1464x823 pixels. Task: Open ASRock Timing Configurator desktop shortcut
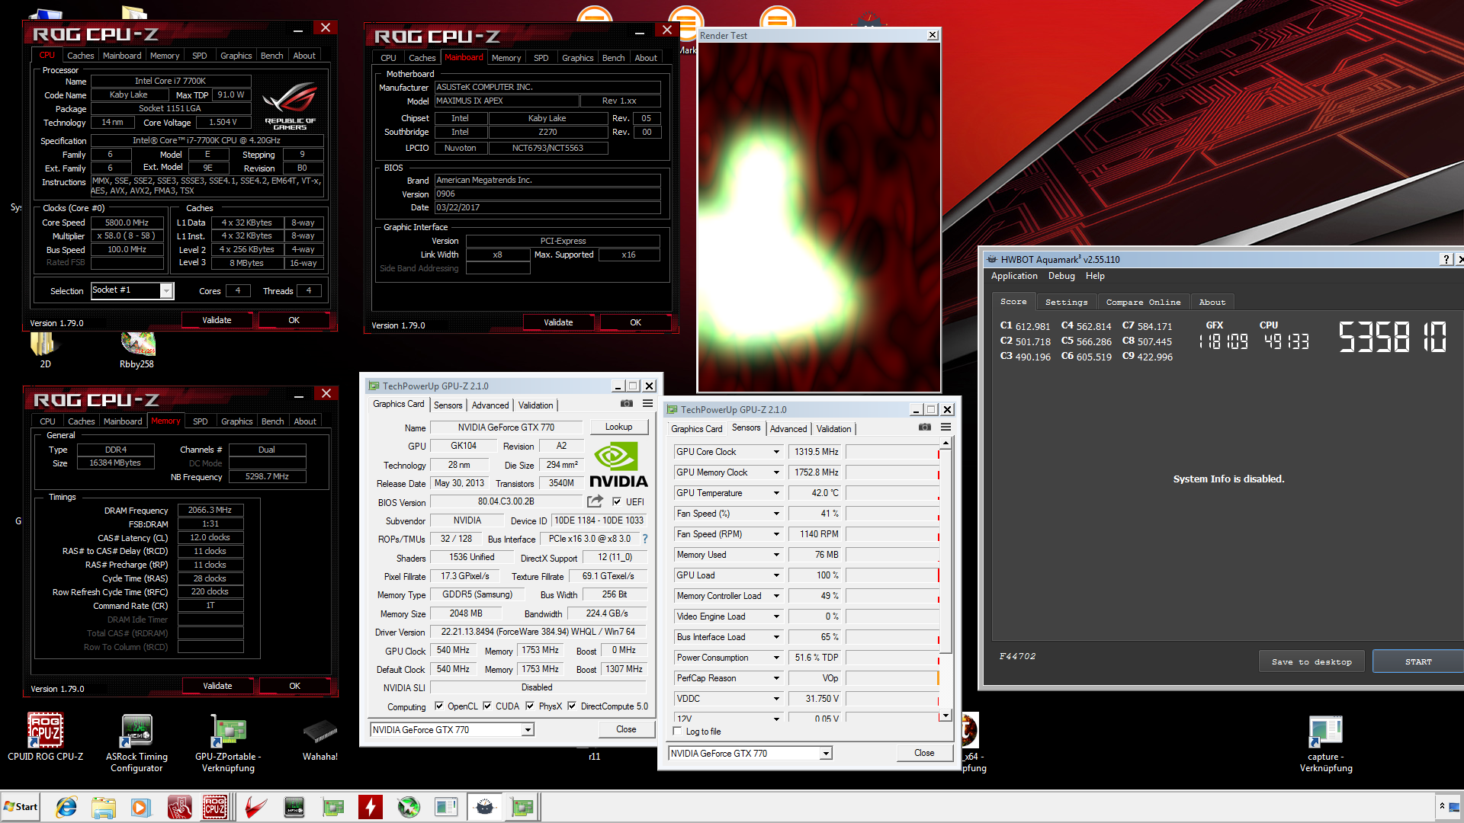pos(136,742)
